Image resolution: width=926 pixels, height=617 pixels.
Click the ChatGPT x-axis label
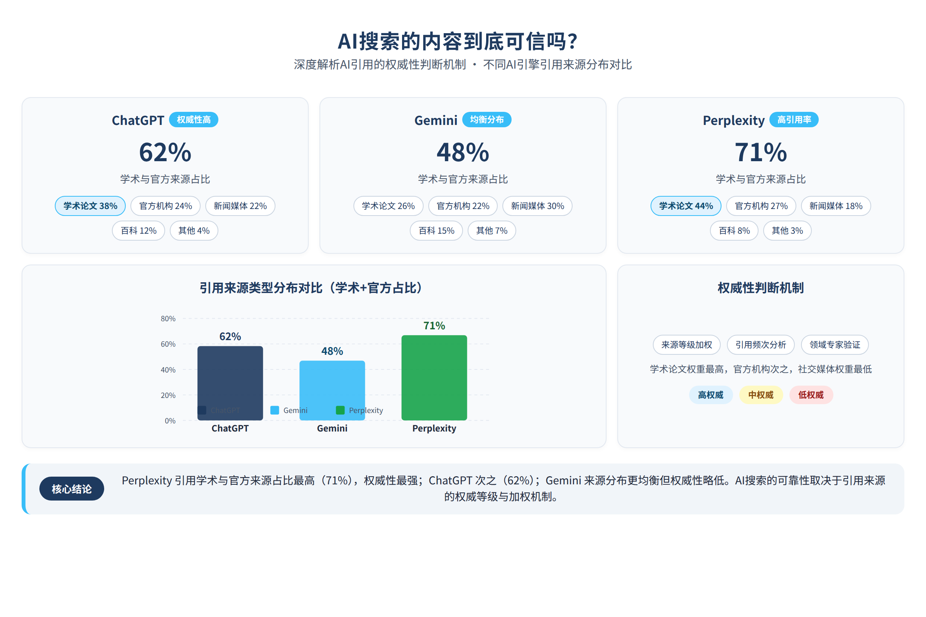pos(230,428)
